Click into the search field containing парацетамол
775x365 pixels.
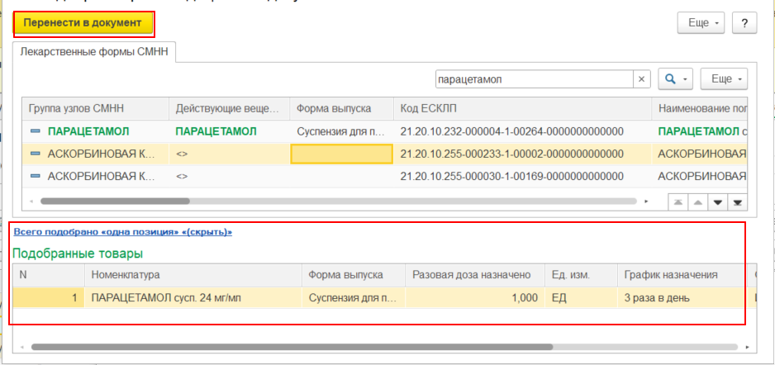[x=533, y=79]
